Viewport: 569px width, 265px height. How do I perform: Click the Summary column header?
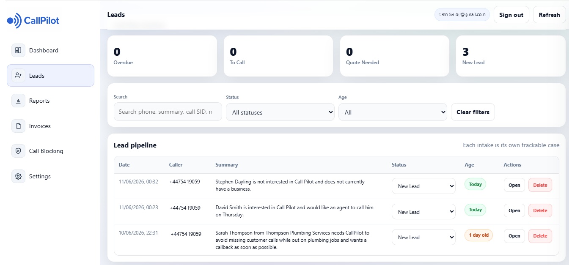coord(227,165)
